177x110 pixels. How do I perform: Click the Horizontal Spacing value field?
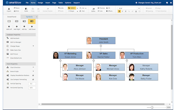coord(32,88)
